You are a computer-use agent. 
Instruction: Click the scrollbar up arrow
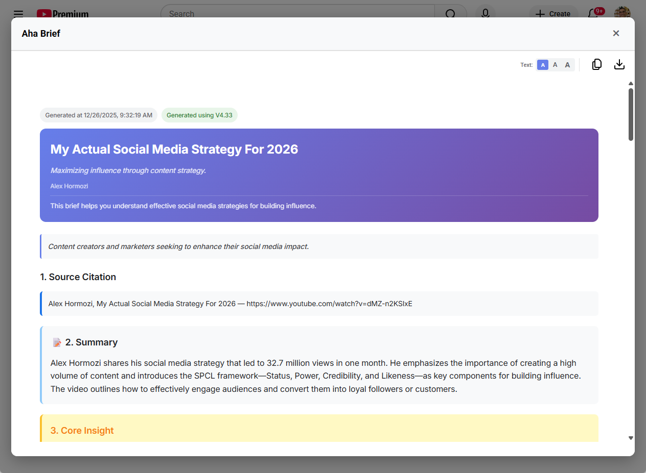[x=631, y=83]
